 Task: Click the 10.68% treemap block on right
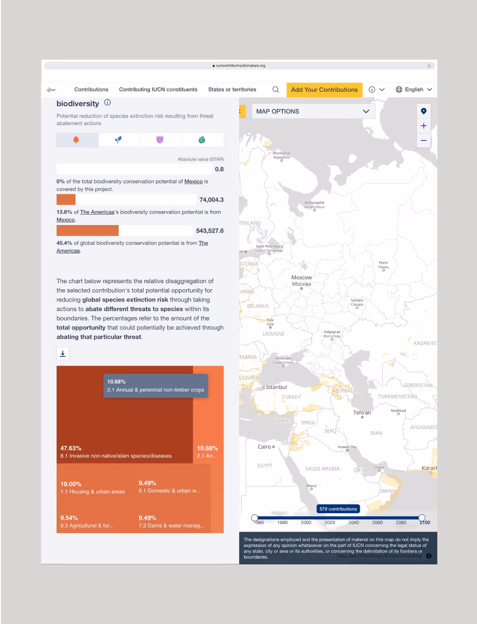[x=208, y=415]
